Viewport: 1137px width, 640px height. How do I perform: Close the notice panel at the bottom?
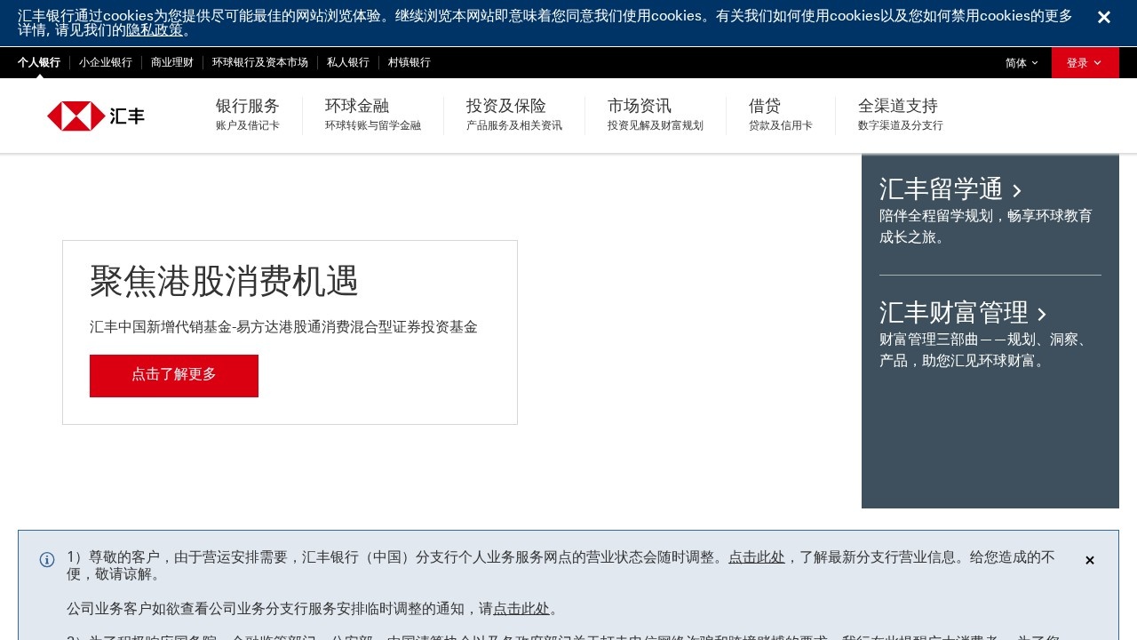[1090, 560]
